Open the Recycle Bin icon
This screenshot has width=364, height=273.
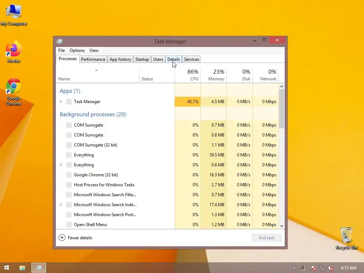click(346, 238)
